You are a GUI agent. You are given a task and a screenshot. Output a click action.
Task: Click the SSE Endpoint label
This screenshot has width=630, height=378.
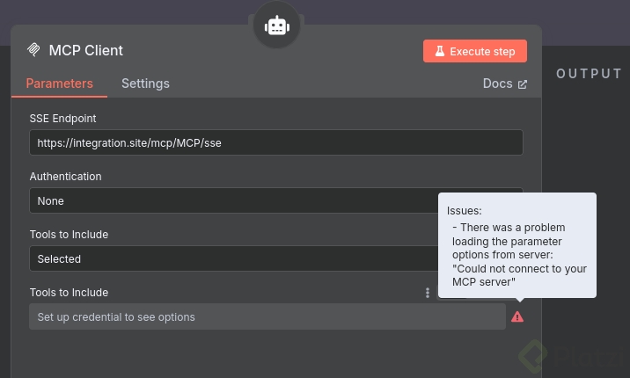[62, 118]
